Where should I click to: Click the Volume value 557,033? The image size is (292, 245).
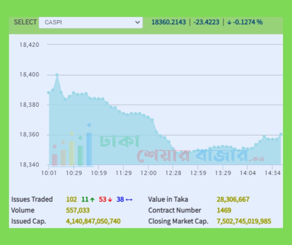[x=78, y=210]
